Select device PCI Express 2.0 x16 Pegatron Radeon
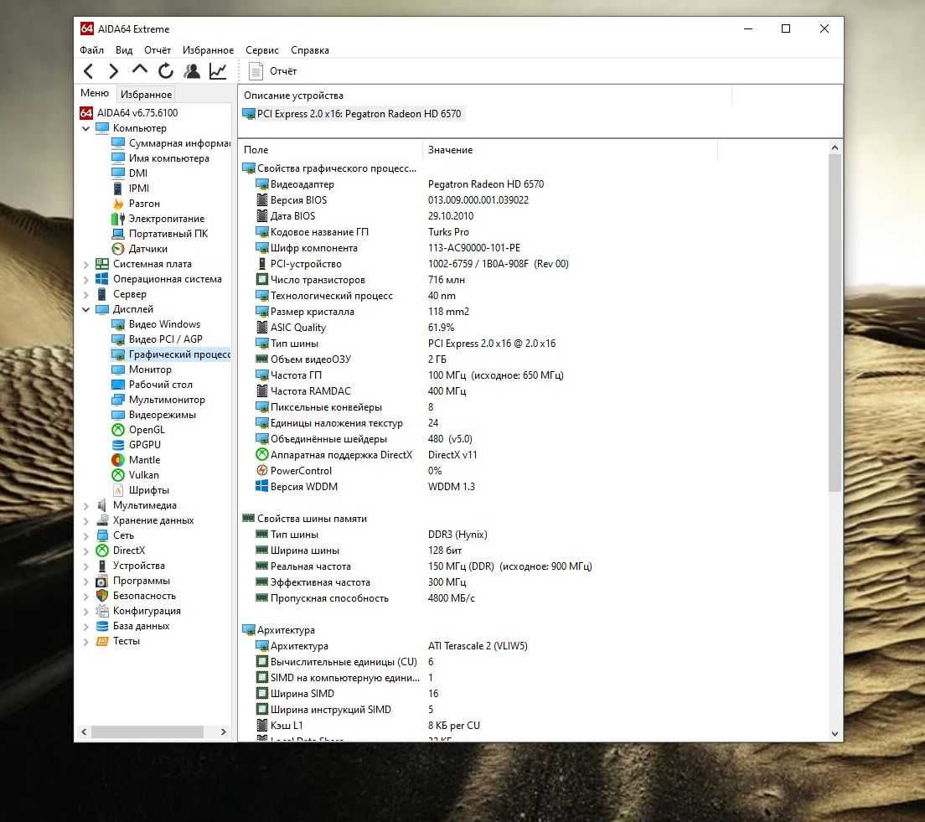The width and height of the screenshot is (925, 822). [352, 114]
